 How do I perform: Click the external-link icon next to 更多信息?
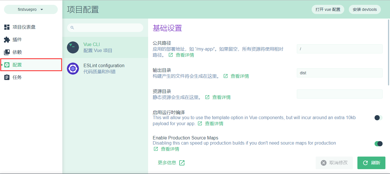tap(182, 163)
